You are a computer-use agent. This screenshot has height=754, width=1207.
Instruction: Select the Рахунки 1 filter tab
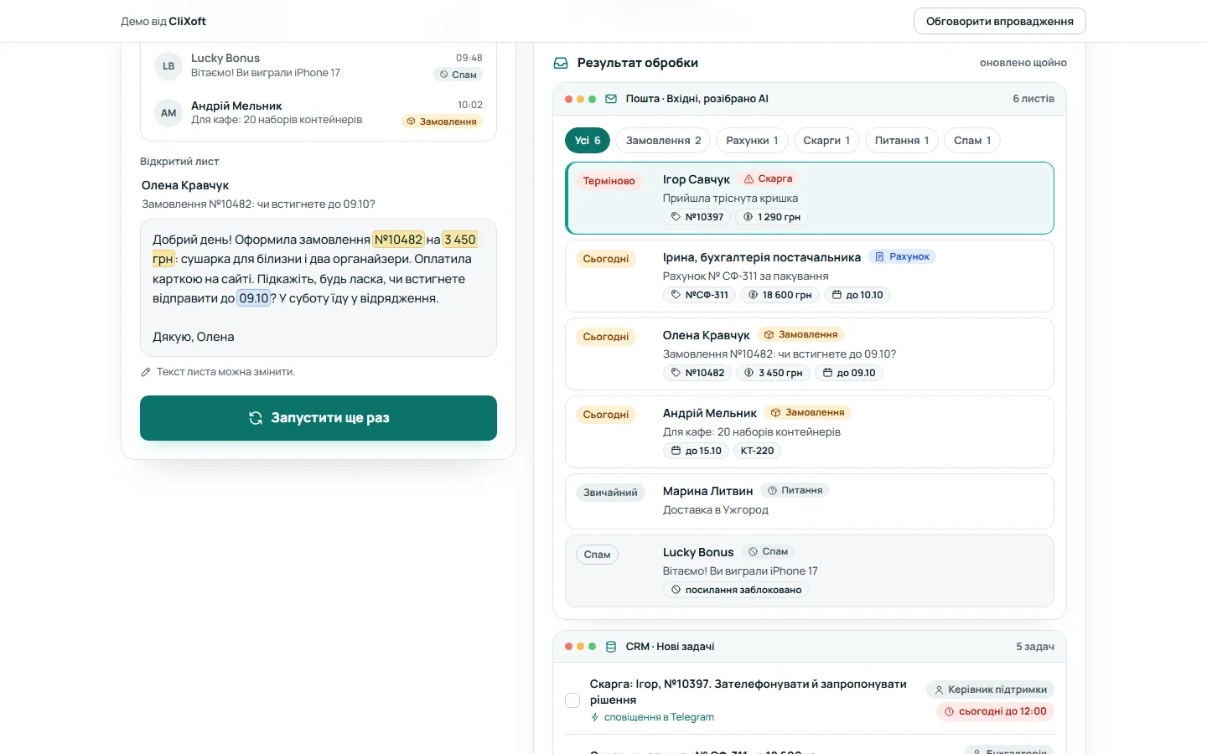tap(752, 141)
